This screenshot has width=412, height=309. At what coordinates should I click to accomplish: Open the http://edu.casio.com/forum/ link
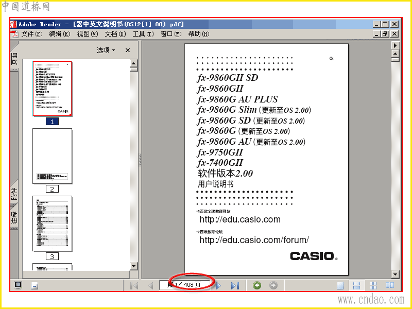tap(254, 240)
